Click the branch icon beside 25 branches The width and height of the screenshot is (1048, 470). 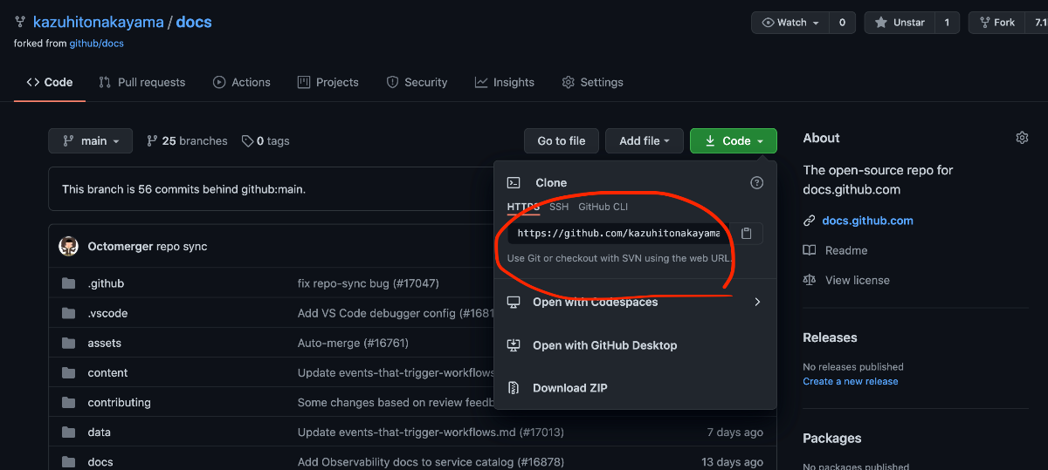pos(152,140)
